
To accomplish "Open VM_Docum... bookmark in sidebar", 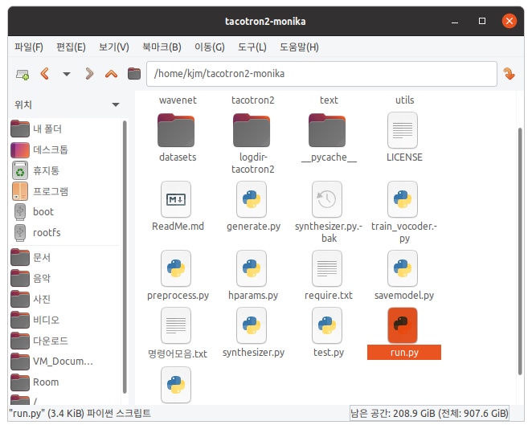I will tap(64, 362).
